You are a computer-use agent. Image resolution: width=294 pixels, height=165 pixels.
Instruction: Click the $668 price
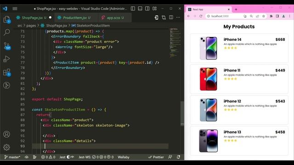click(x=280, y=39)
